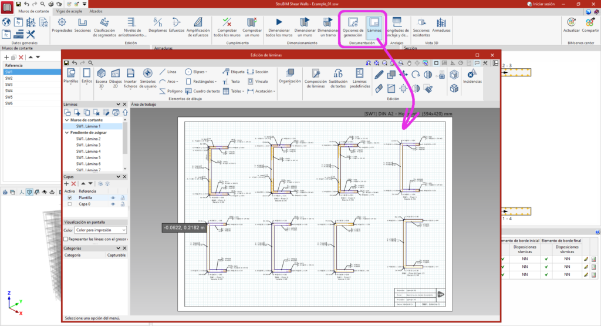Close the Láminas side panel
The width and height of the screenshot is (601, 326).
pyautogui.click(x=124, y=105)
